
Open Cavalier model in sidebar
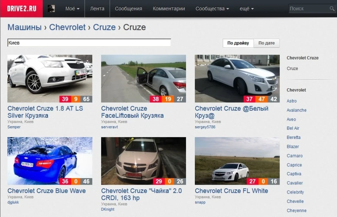pos(295,183)
